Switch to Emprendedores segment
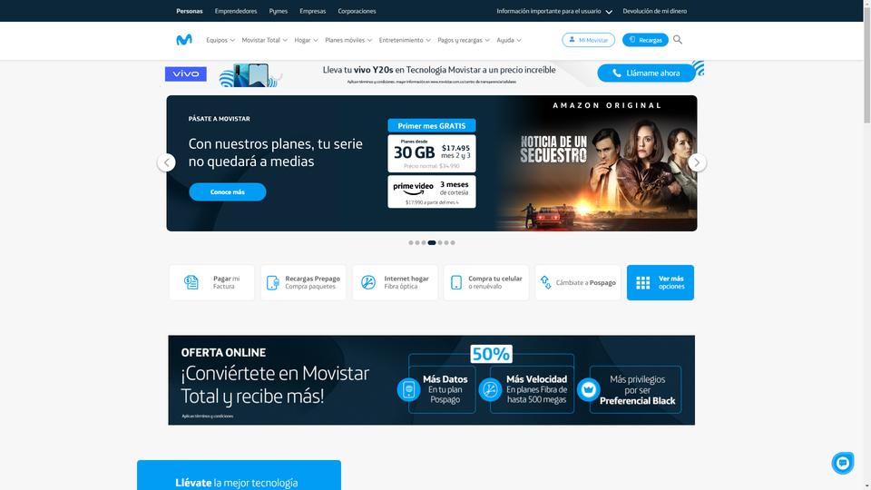 coord(236,11)
